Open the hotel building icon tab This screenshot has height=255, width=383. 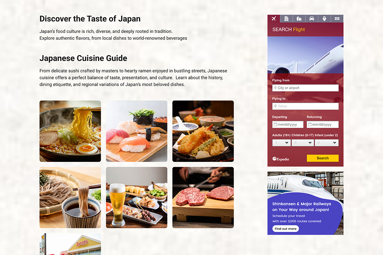(x=286, y=18)
